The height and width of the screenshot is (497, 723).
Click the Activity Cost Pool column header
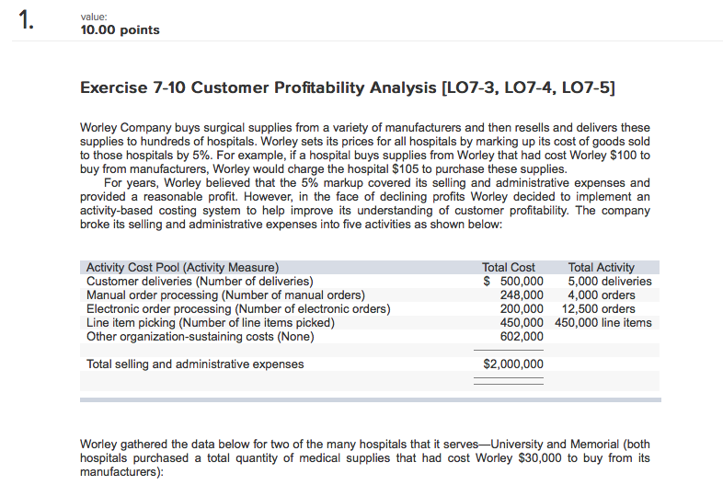click(182, 268)
